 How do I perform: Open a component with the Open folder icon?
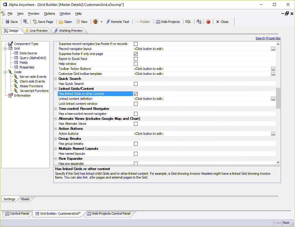[65, 22]
